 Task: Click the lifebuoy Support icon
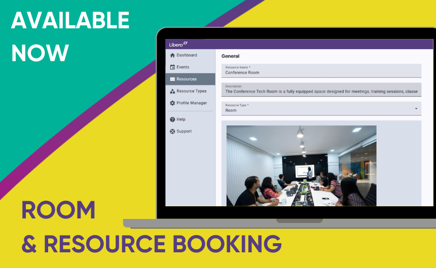[x=172, y=131]
